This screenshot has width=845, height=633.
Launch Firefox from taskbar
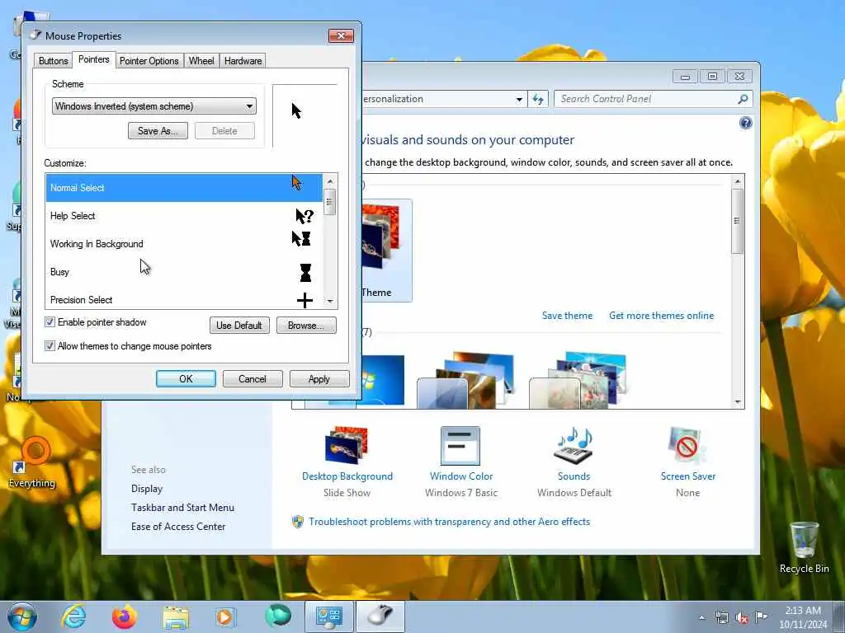click(x=125, y=617)
